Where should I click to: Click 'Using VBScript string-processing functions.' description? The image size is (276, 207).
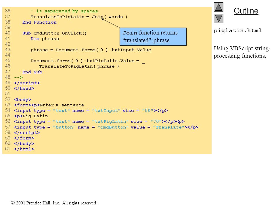[x=242, y=52]
